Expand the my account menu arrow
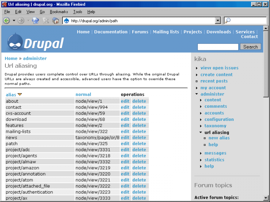Screen dimensions: 270x202 [x=197, y=88]
